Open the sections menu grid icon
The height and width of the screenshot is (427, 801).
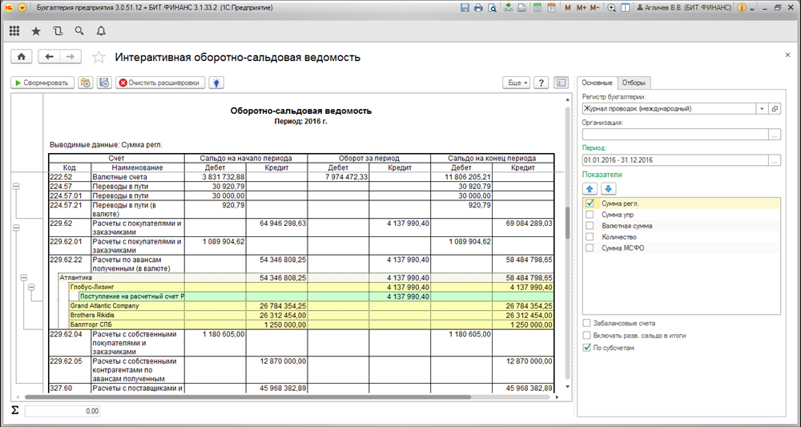pyautogui.click(x=14, y=31)
